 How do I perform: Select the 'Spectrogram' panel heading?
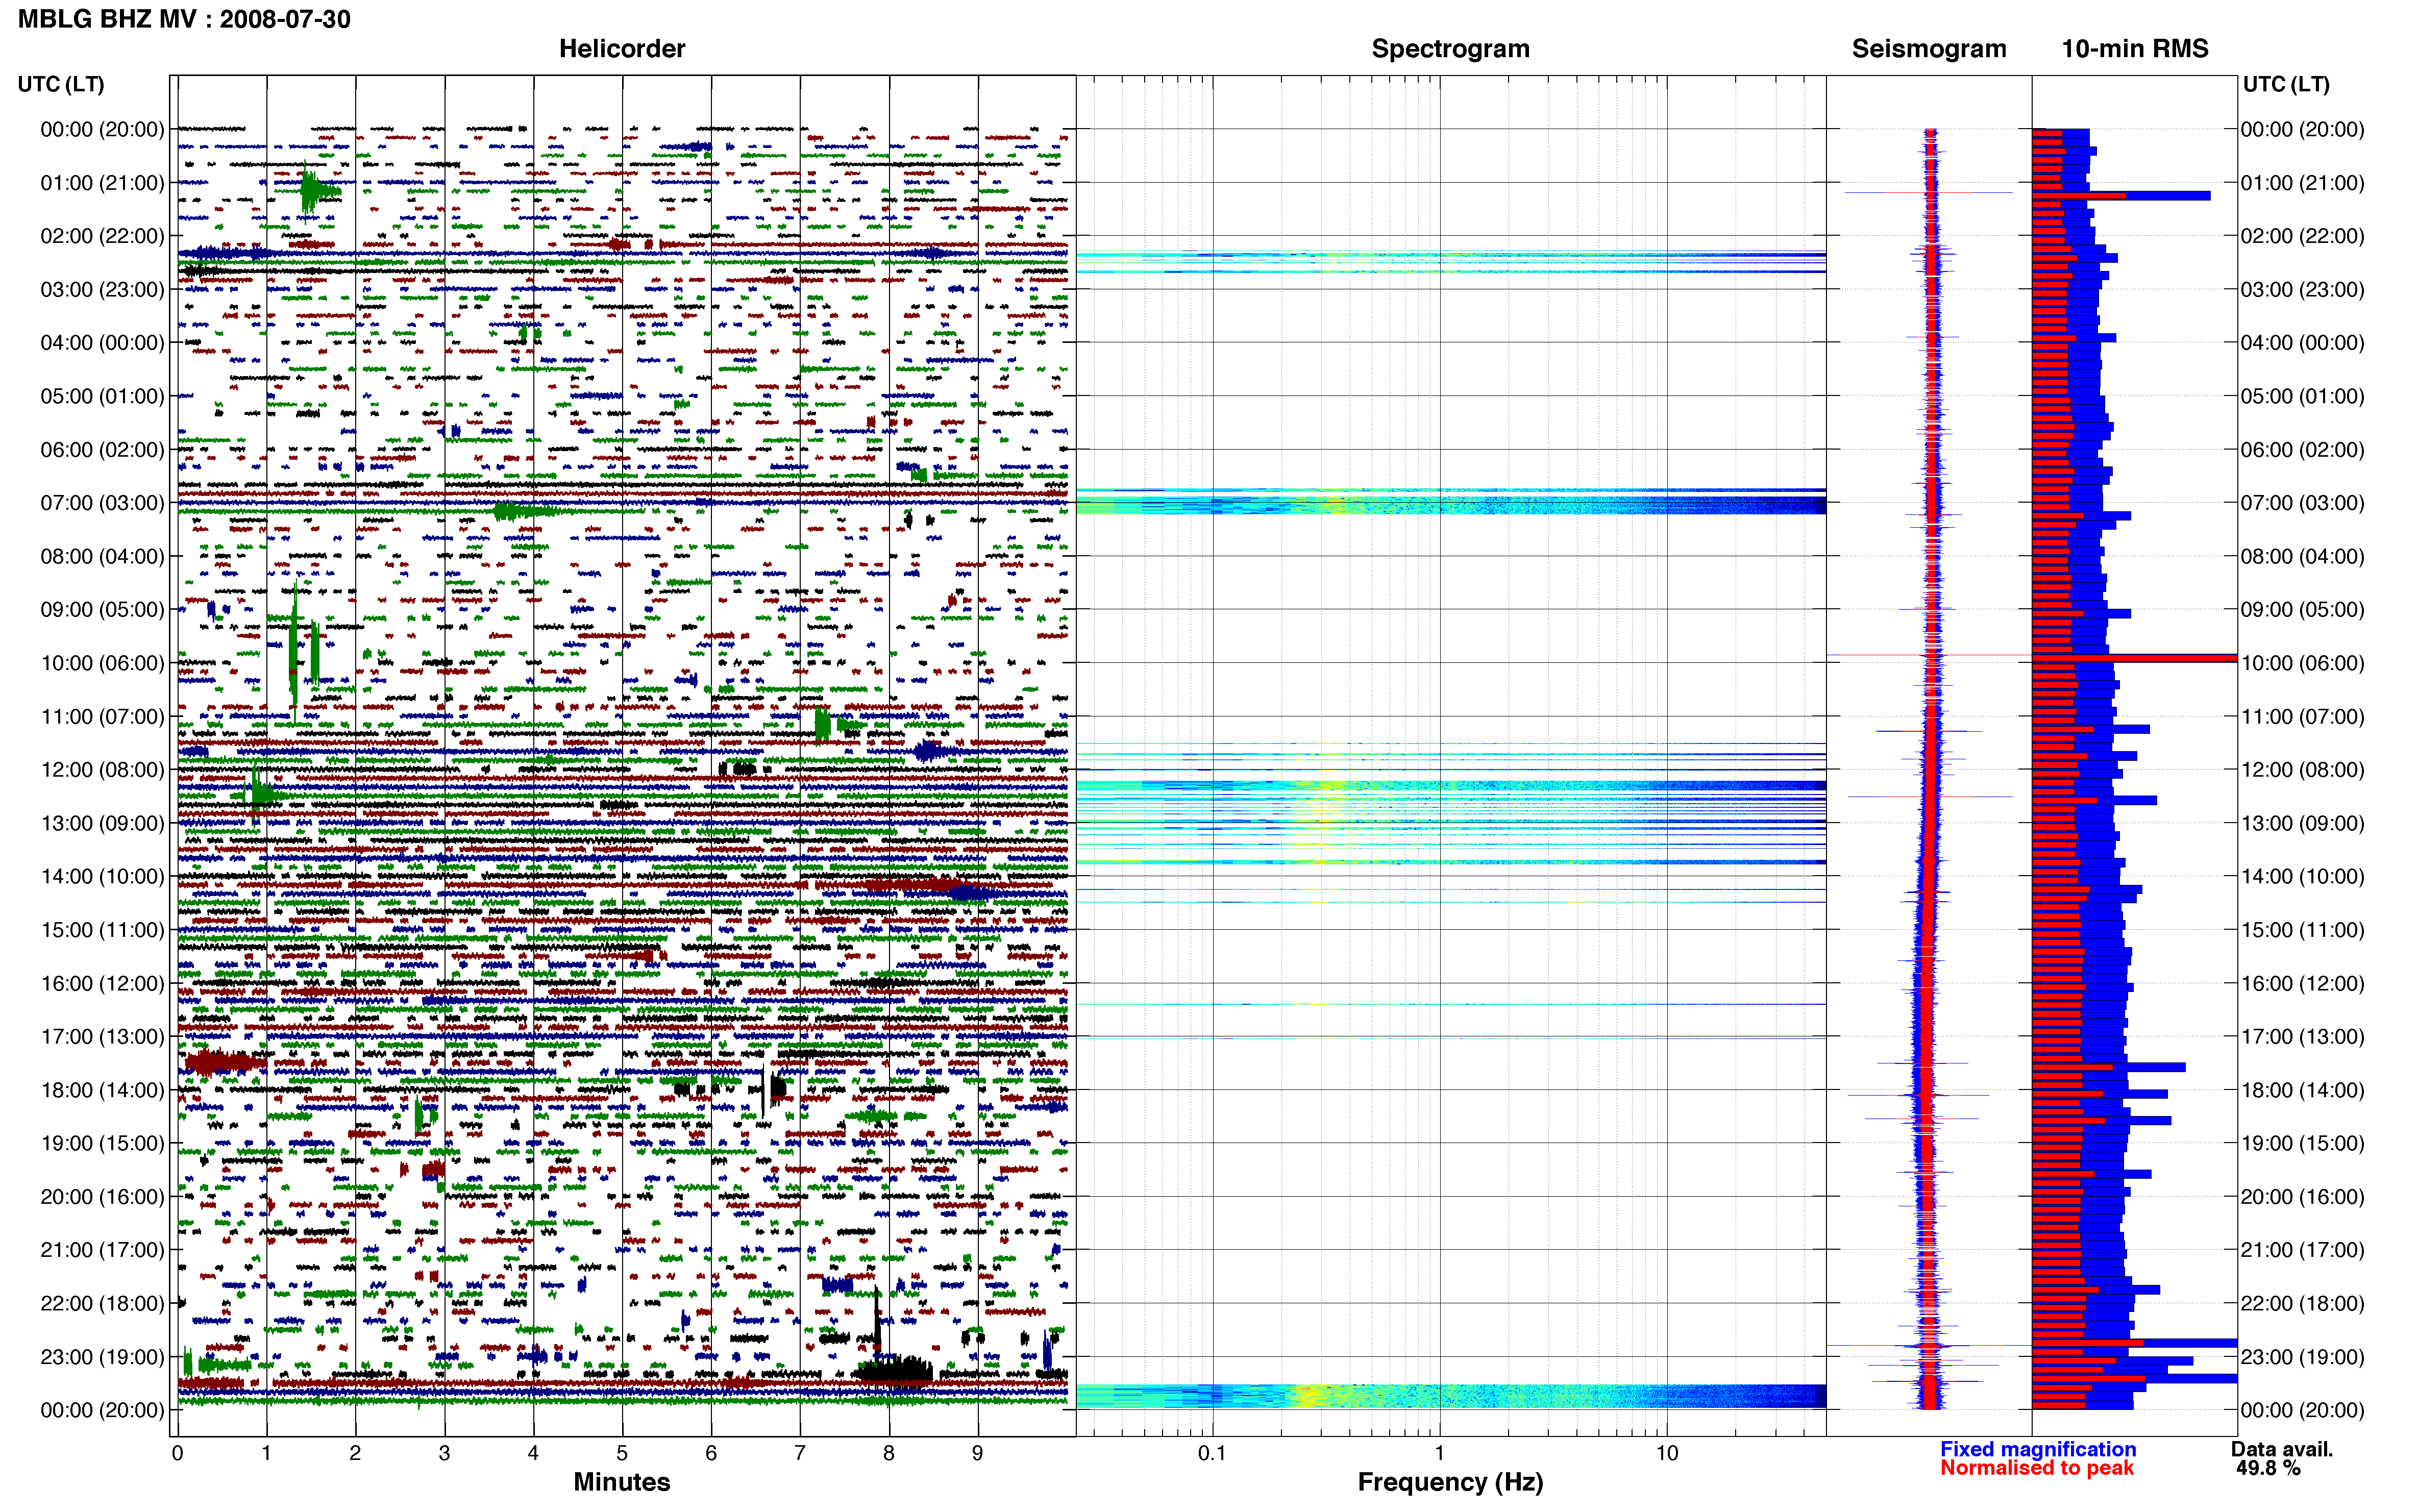click(1450, 49)
